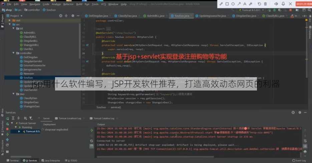The width and height of the screenshot is (312, 163).
Task: Close the recorder annotation toolbar
Action: pos(290,4)
